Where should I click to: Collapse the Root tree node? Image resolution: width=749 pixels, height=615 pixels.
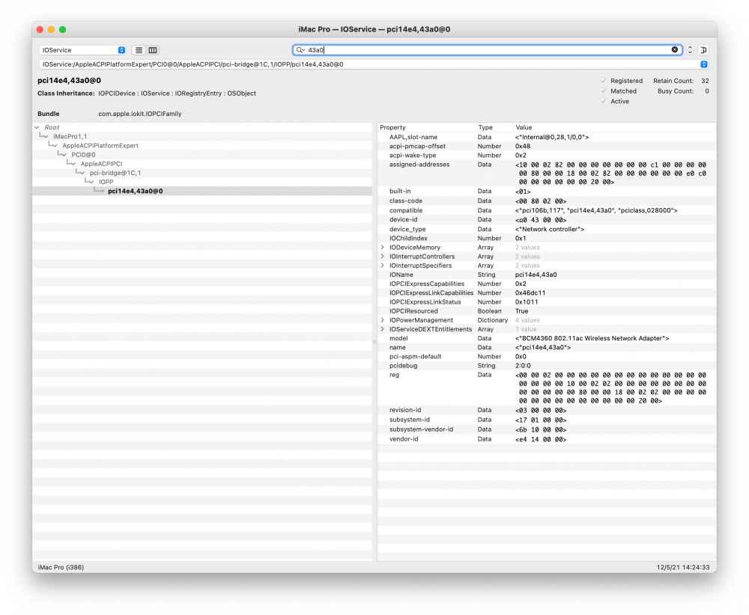pyautogui.click(x=37, y=127)
